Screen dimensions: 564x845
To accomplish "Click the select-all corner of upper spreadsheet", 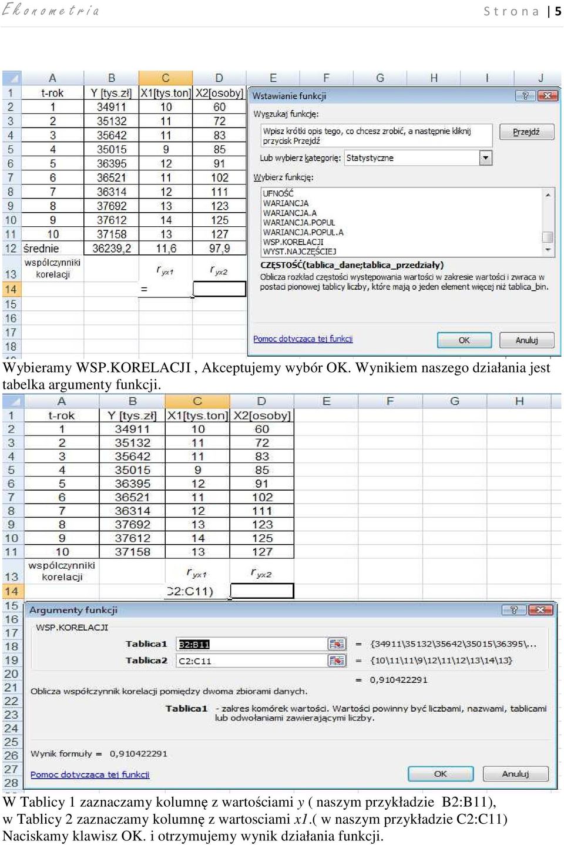I will [x=12, y=78].
